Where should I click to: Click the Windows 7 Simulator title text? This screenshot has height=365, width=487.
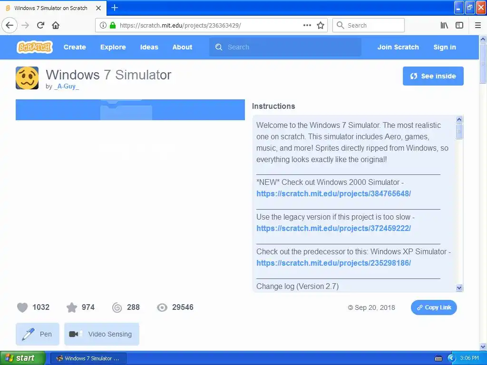point(108,75)
